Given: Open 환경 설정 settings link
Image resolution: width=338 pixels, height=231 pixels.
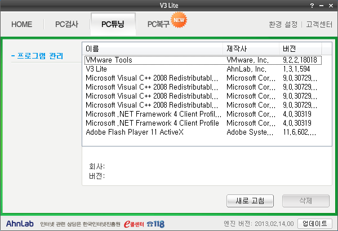Looking at the screenshot, I should [283, 24].
